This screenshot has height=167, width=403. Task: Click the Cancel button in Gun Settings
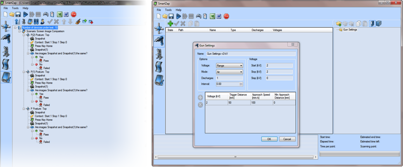click(287, 139)
